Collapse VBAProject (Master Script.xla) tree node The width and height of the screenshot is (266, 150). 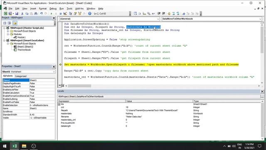pos(4,28)
